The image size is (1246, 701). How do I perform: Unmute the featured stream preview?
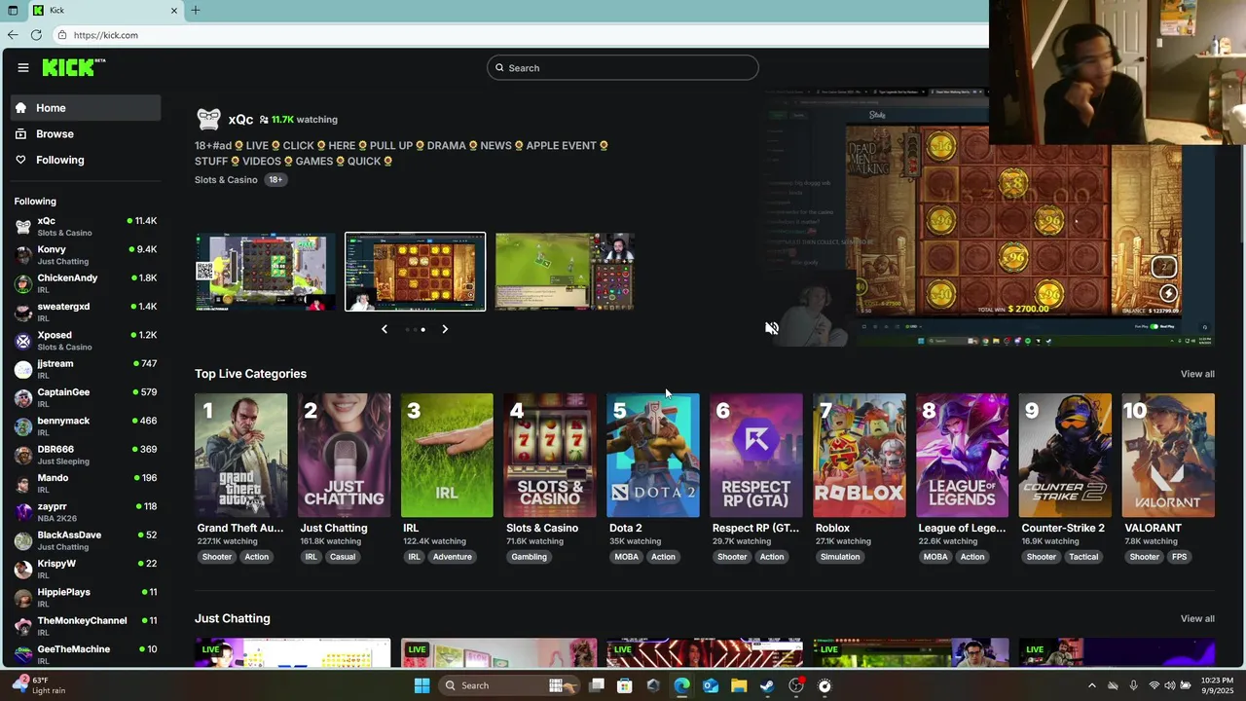tap(772, 329)
